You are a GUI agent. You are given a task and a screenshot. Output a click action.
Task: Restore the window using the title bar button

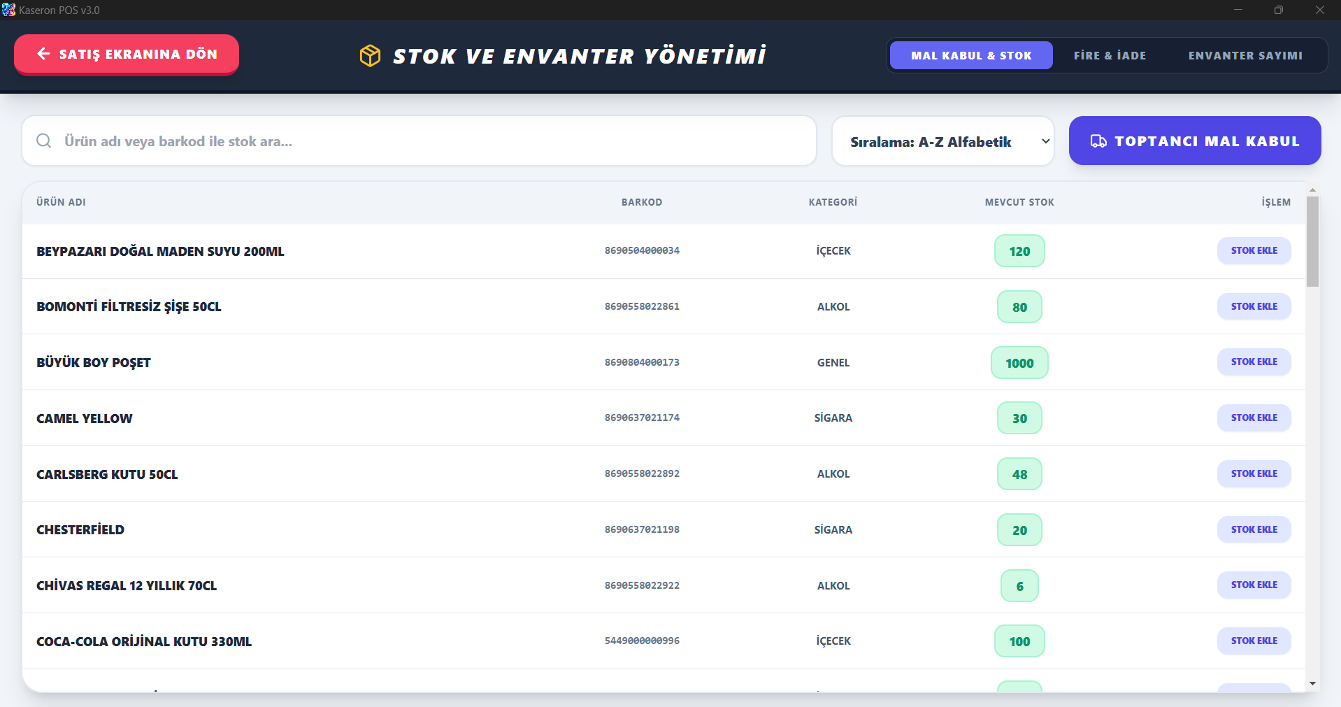[x=1278, y=10]
